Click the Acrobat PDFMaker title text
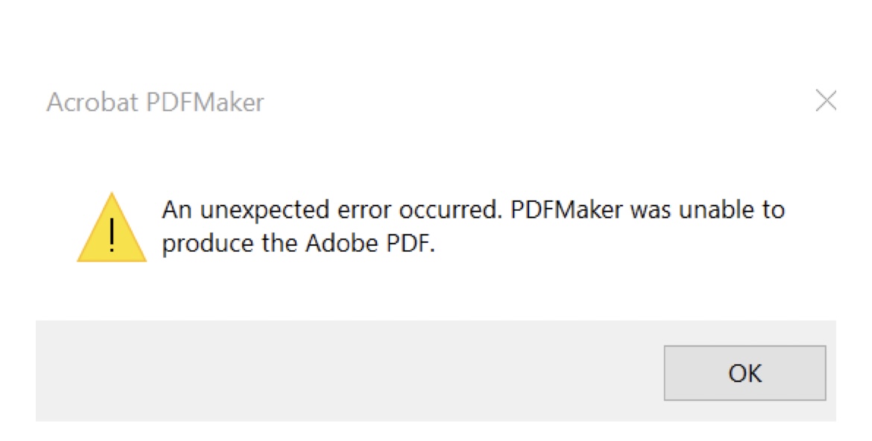 pos(156,102)
